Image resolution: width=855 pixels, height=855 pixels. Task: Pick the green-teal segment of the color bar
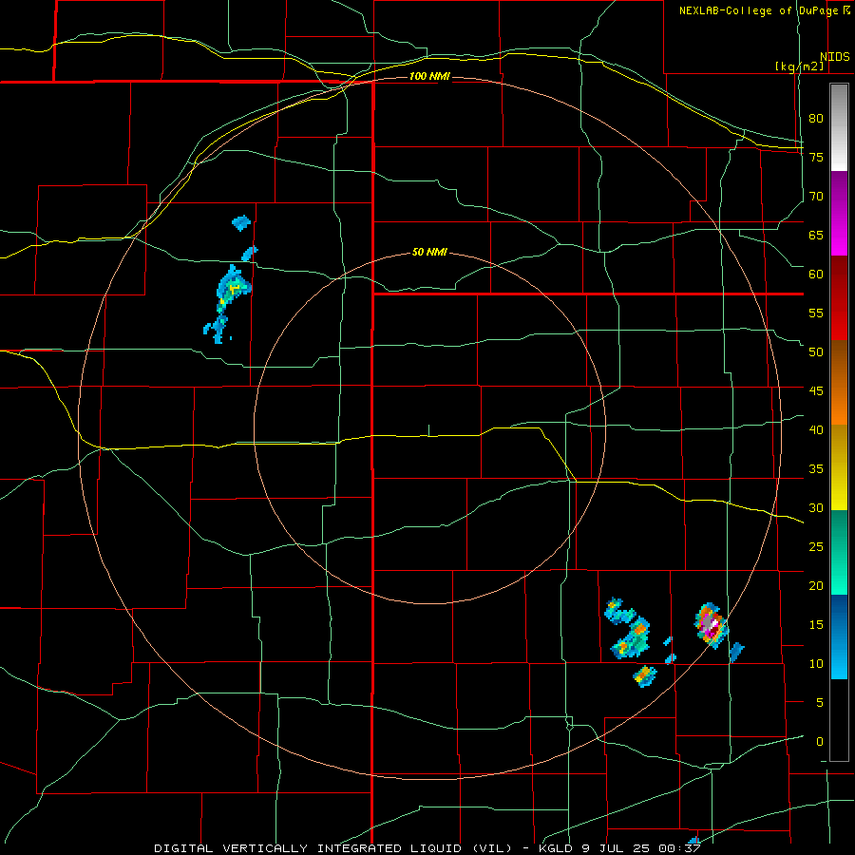(x=839, y=552)
